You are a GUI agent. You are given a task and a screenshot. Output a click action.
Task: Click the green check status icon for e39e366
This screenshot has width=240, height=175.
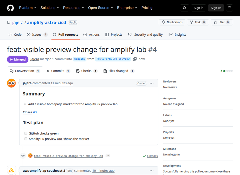coord(144,156)
